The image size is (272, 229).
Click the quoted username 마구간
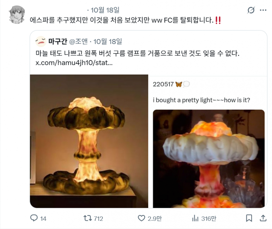58,42
